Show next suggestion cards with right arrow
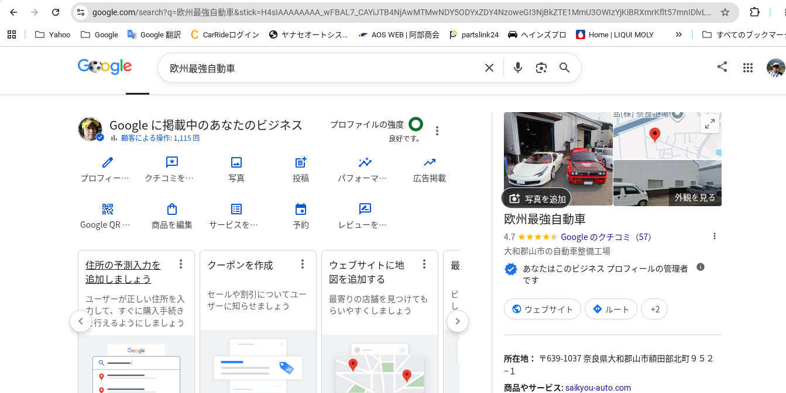786x393 pixels. click(x=458, y=321)
